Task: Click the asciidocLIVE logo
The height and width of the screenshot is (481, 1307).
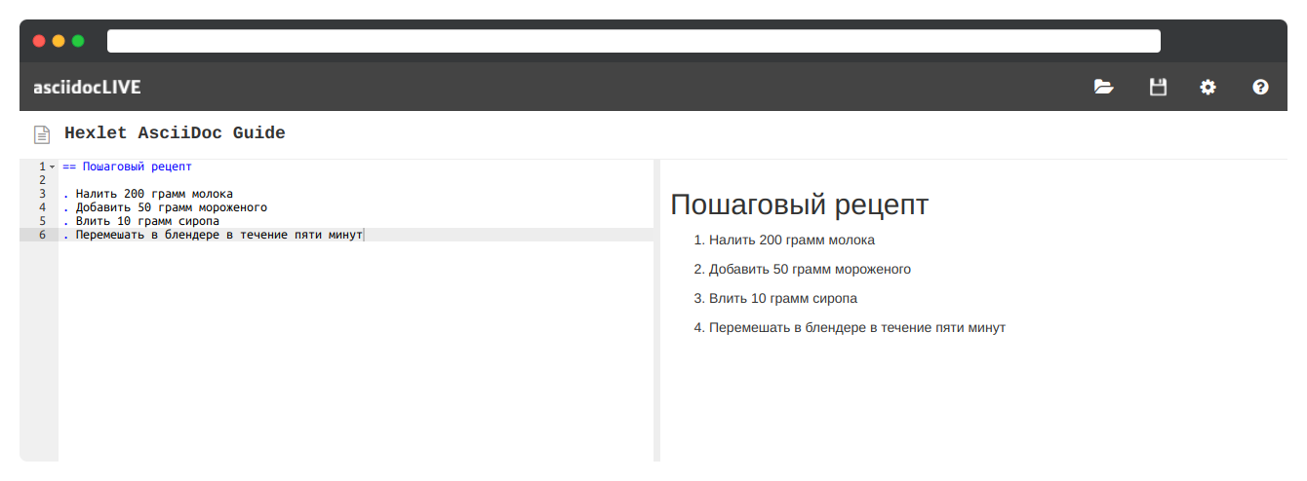Action: coord(87,87)
